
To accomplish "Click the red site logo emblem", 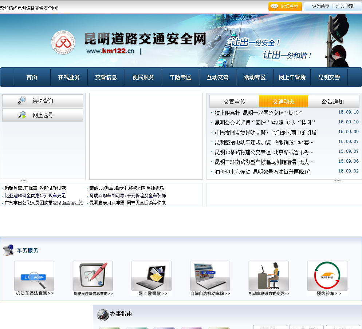I will (63, 42).
